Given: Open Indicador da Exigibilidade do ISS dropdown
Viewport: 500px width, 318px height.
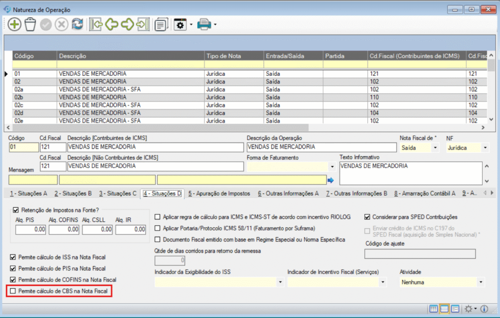Looking at the screenshot, I should [280, 282].
